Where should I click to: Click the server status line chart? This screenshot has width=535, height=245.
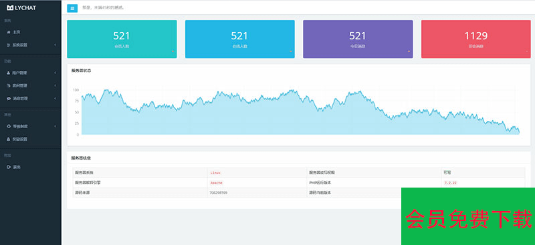pyautogui.click(x=300, y=111)
